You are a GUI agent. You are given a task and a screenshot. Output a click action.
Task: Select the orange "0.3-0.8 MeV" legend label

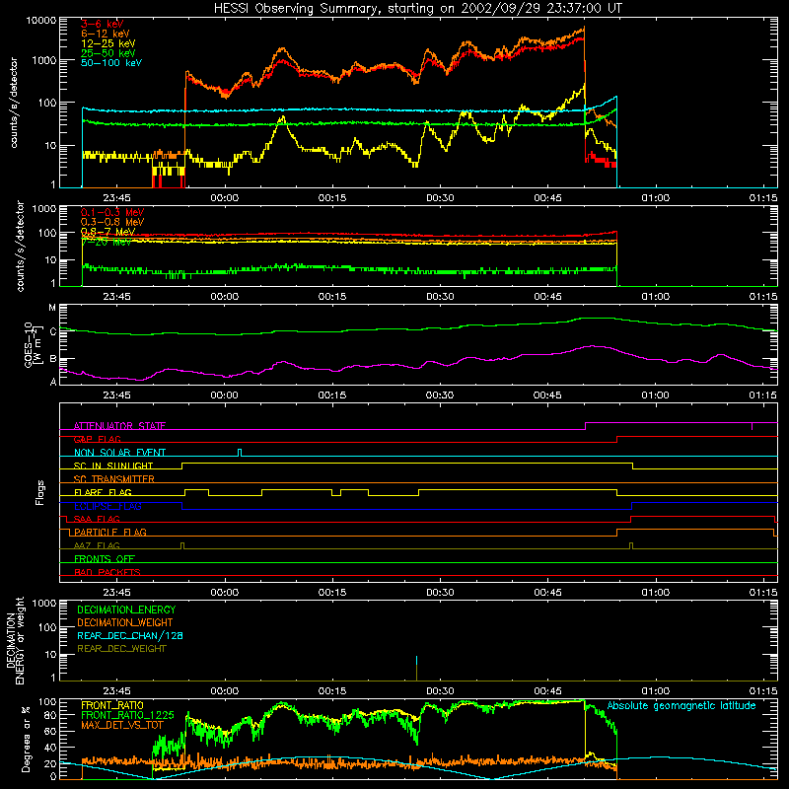coord(112,222)
